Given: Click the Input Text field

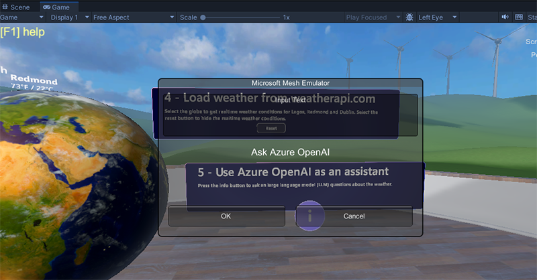Looking at the screenshot, I should [x=290, y=115].
